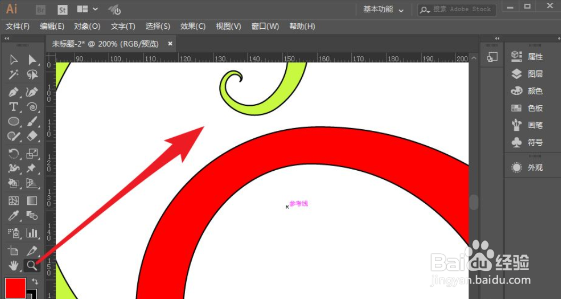The image size is (561, 299).
Task: Swap fill and stroke colors arrow
Action: (x=35, y=281)
